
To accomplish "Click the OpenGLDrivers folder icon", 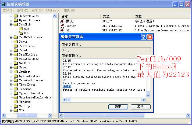I will [x=16, y=20].
